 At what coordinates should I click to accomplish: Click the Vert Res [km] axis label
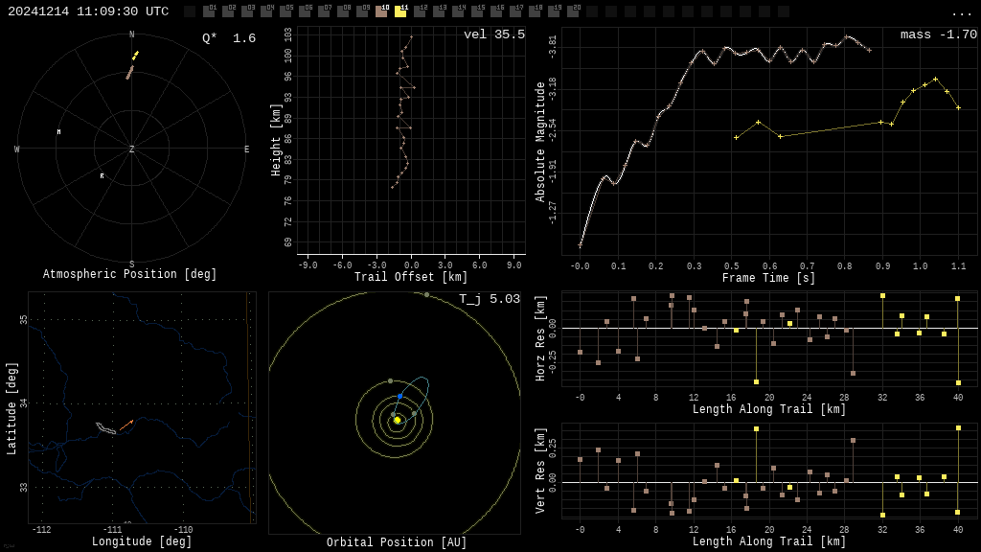540,471
